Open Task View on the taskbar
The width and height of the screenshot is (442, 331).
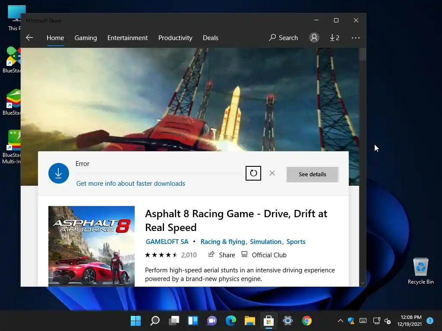(174, 321)
